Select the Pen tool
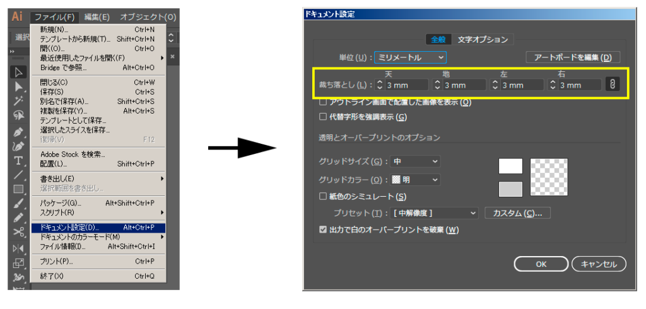 18,132
